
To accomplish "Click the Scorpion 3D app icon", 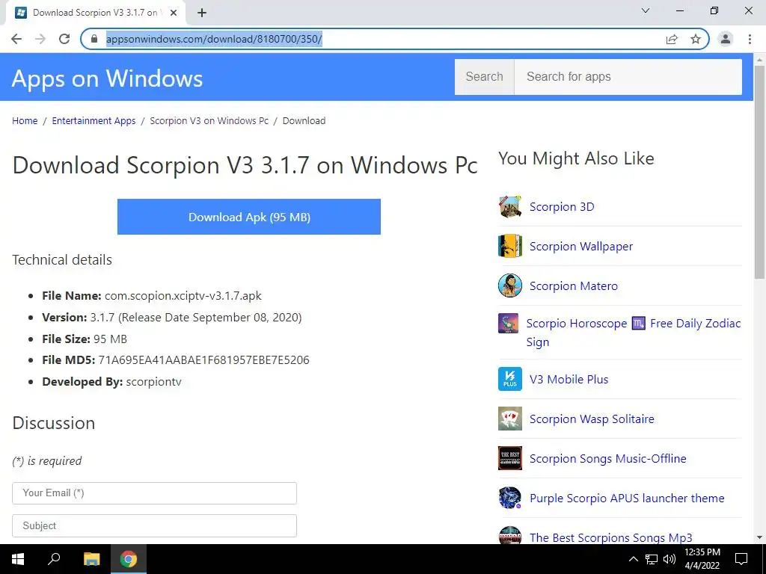I will (x=510, y=206).
